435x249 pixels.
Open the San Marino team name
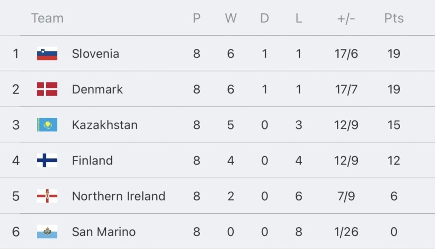(104, 232)
